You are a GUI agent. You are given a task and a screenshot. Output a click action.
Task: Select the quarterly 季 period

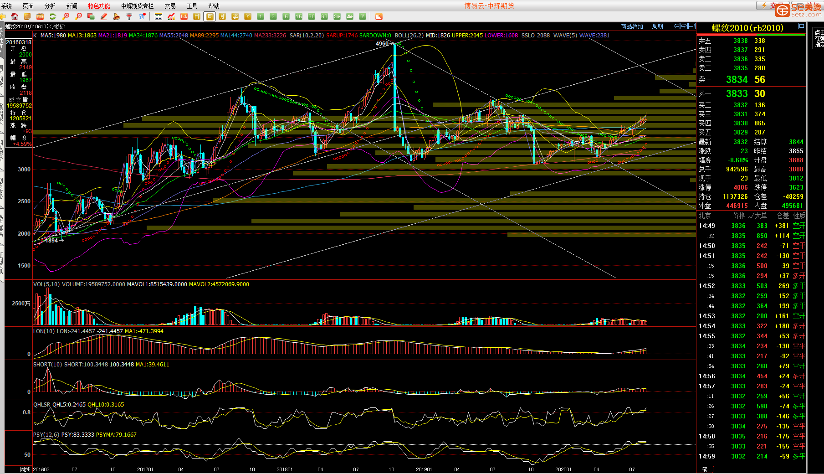(x=235, y=16)
